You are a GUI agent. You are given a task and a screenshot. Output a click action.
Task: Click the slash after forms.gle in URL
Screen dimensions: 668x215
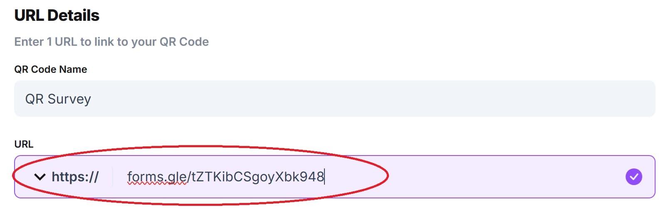click(189, 177)
